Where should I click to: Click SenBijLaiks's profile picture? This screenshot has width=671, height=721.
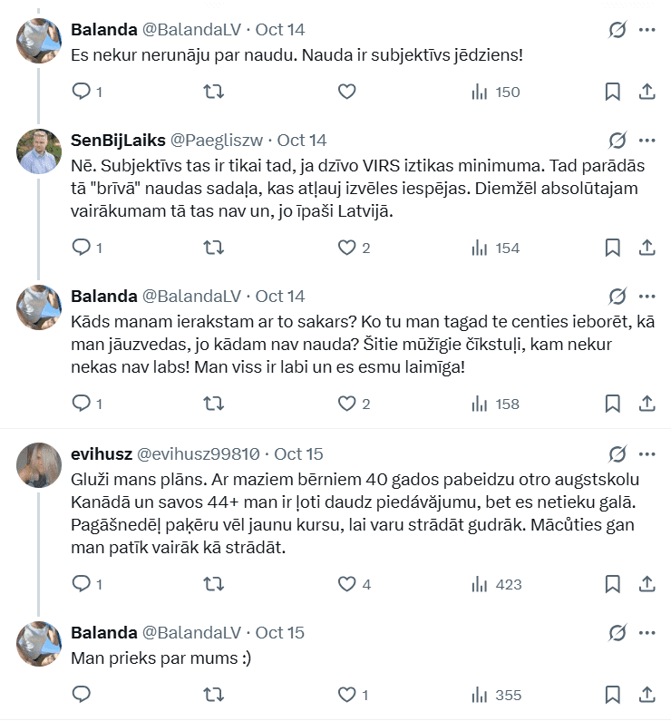39,151
